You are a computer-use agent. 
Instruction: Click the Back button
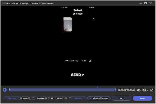pos(122,98)
